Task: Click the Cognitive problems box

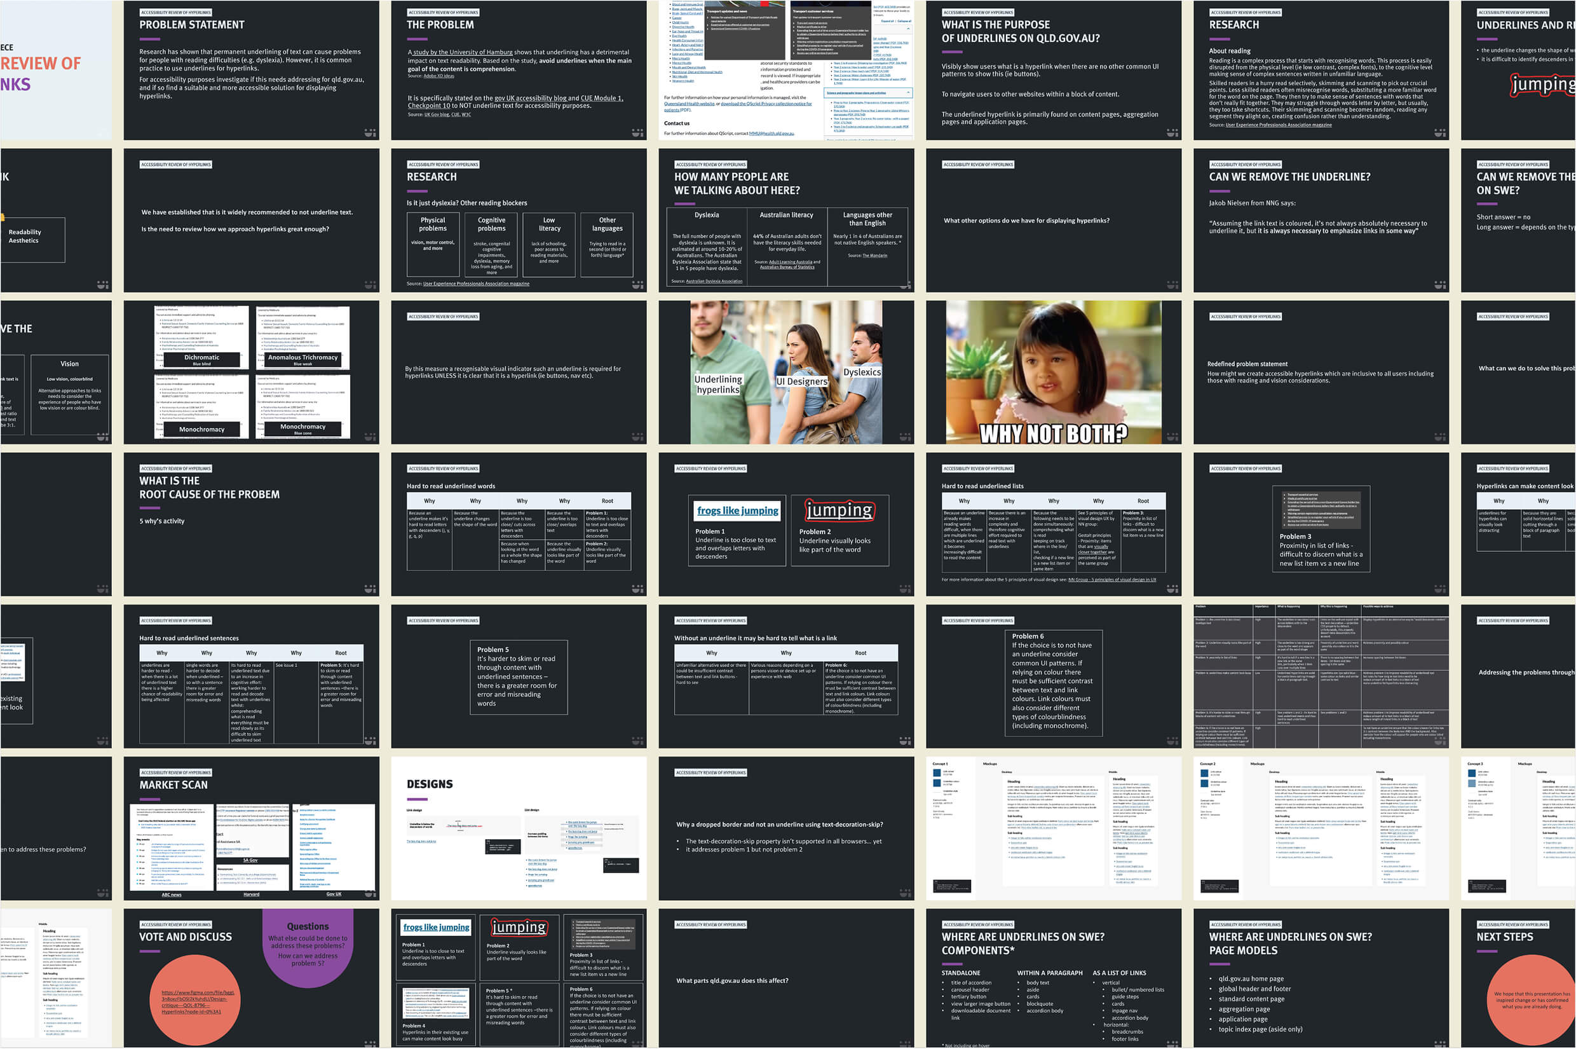Action: (491, 245)
